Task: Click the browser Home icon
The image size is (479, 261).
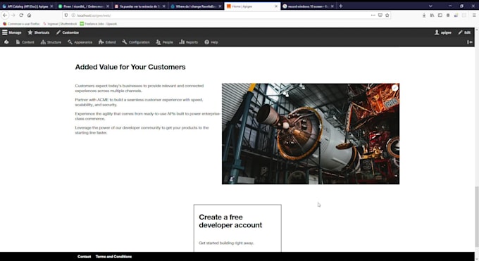Action: tap(29, 15)
